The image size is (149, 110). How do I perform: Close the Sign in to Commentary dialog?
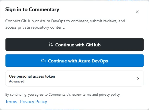(x=137, y=12)
